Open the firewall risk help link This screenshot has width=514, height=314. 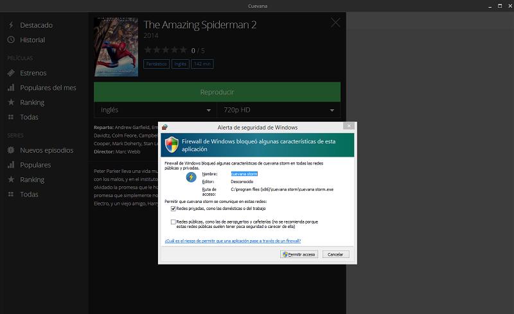click(233, 241)
